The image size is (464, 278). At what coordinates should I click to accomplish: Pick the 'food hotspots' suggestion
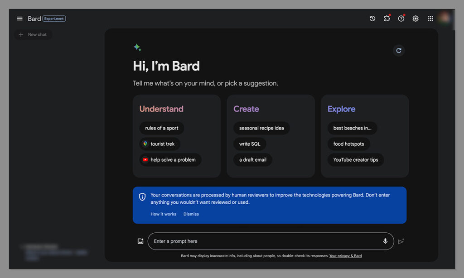pos(348,144)
